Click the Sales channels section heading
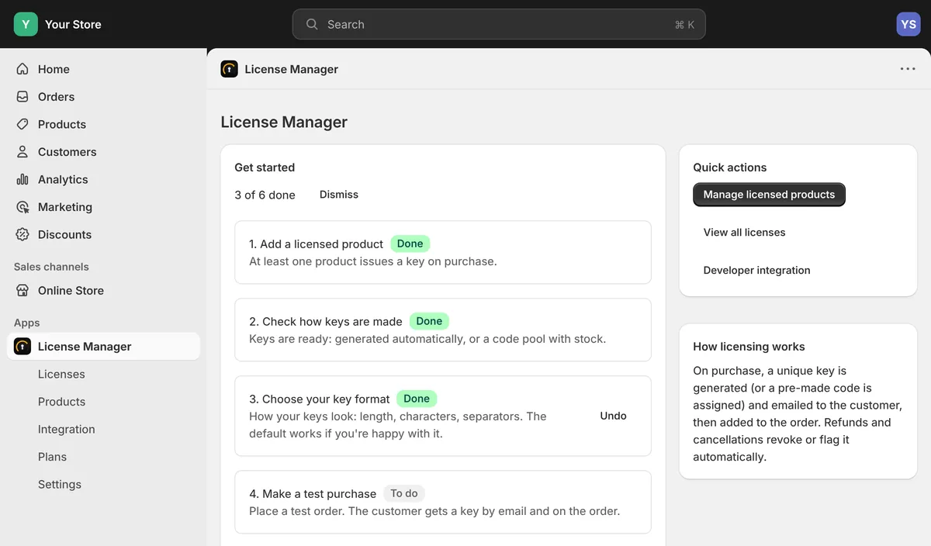The width and height of the screenshot is (931, 546). point(51,267)
